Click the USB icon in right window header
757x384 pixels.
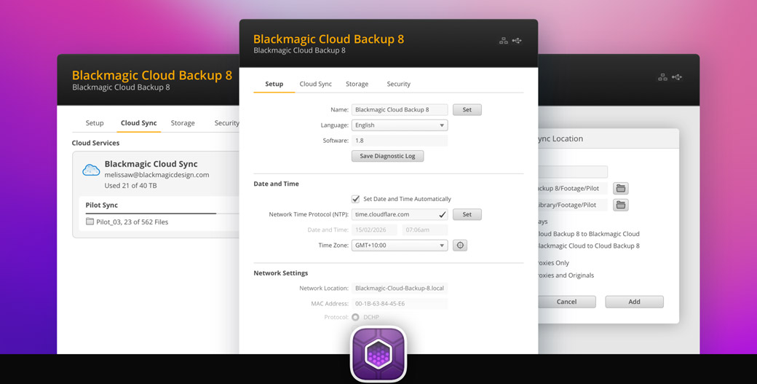tap(677, 77)
